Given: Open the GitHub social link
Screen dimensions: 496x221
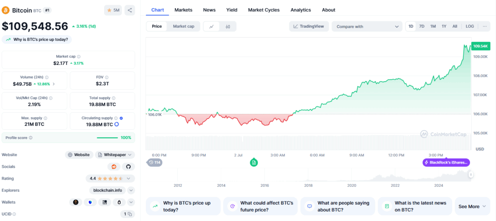Looking at the screenshot, I should 128,166.
